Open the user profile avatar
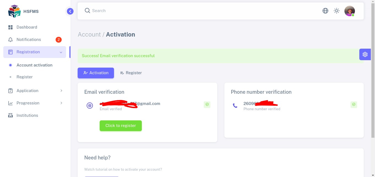The height and width of the screenshot is (177, 375). point(349,11)
